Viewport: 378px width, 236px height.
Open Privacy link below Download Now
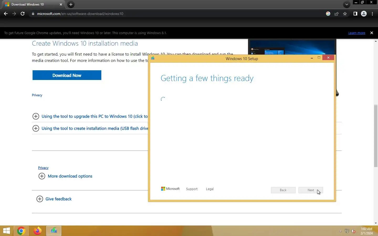click(37, 95)
